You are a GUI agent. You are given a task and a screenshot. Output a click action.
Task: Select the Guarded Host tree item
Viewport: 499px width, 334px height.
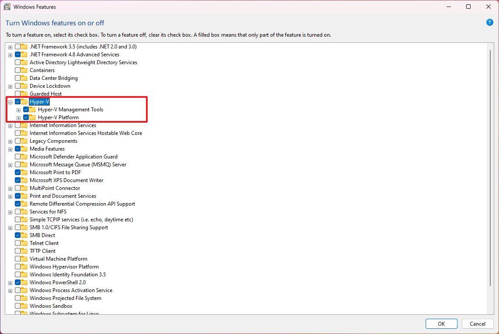tap(45, 94)
